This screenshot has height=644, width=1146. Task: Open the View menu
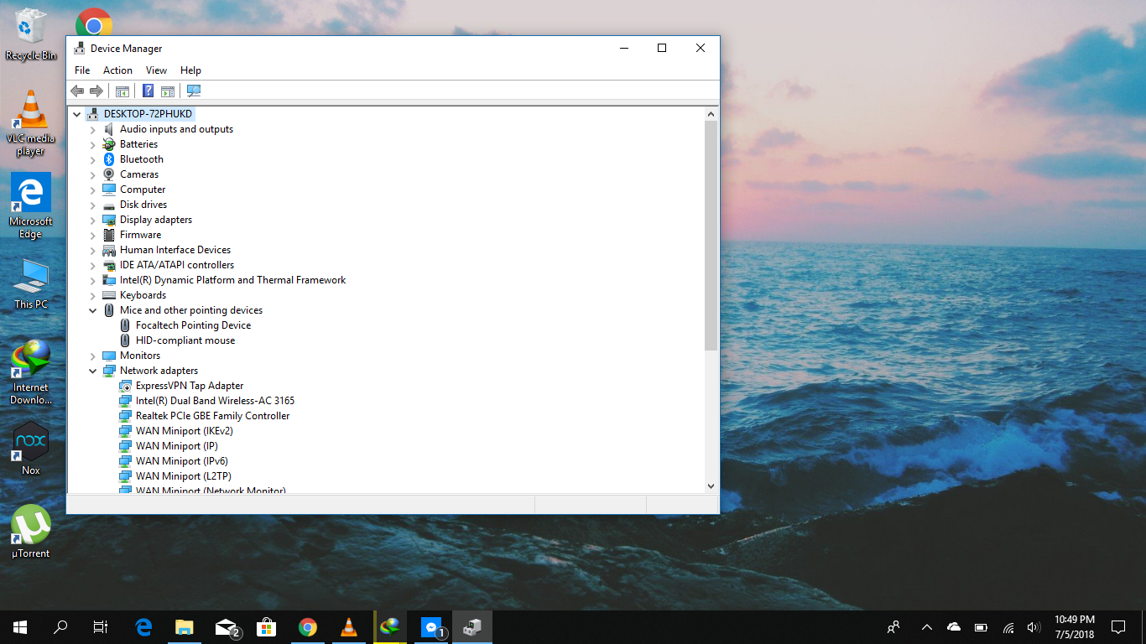156,70
